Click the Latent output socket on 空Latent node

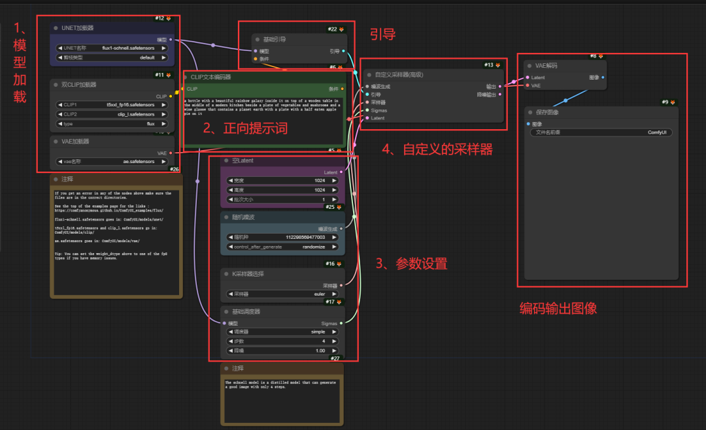click(343, 172)
